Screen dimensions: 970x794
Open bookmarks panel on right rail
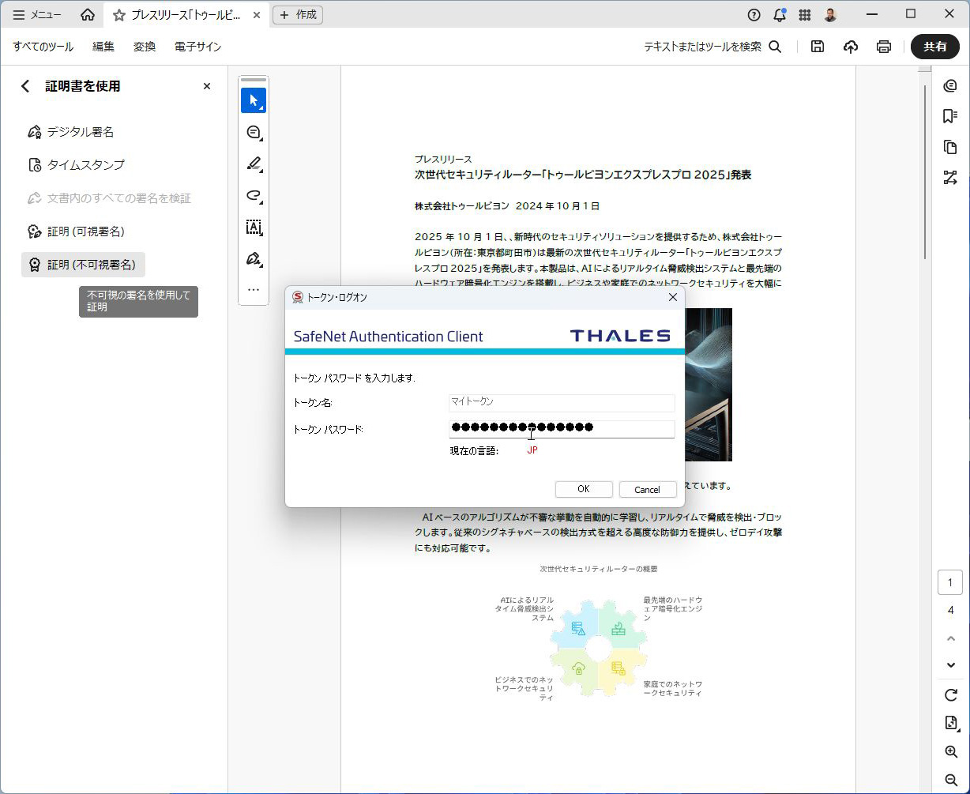pyautogui.click(x=950, y=116)
